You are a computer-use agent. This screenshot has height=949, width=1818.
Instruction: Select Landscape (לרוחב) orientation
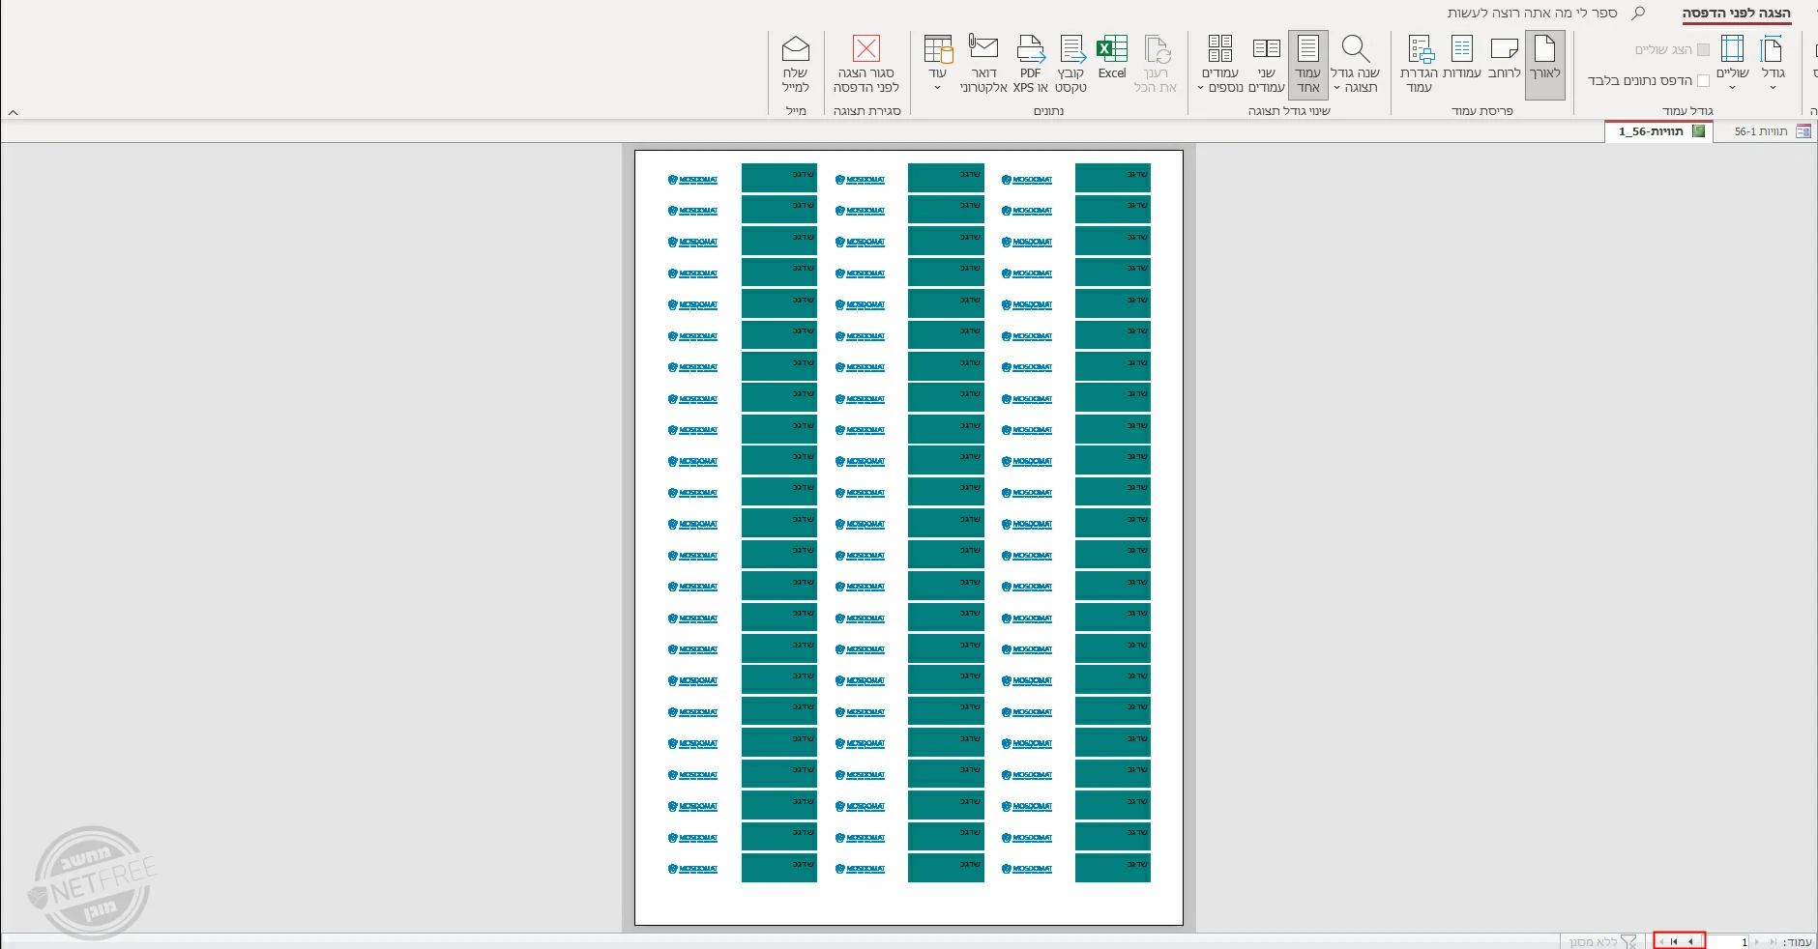click(1504, 61)
